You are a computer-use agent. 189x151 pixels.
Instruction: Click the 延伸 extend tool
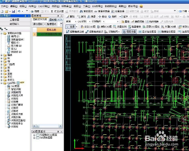pos(123,16)
